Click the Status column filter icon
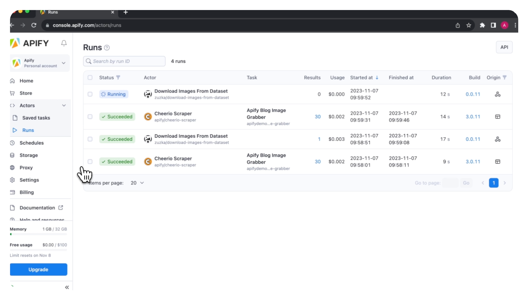This screenshot has width=528, height=300. point(118,78)
